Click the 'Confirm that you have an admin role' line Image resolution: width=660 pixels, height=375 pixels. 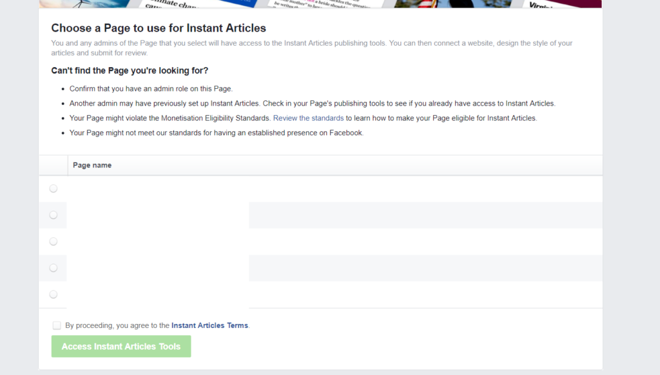[x=151, y=89]
